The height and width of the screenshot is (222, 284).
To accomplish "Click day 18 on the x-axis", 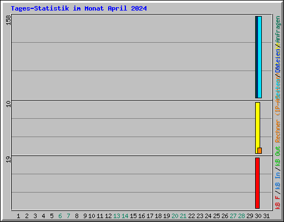I will click(x=158, y=216).
